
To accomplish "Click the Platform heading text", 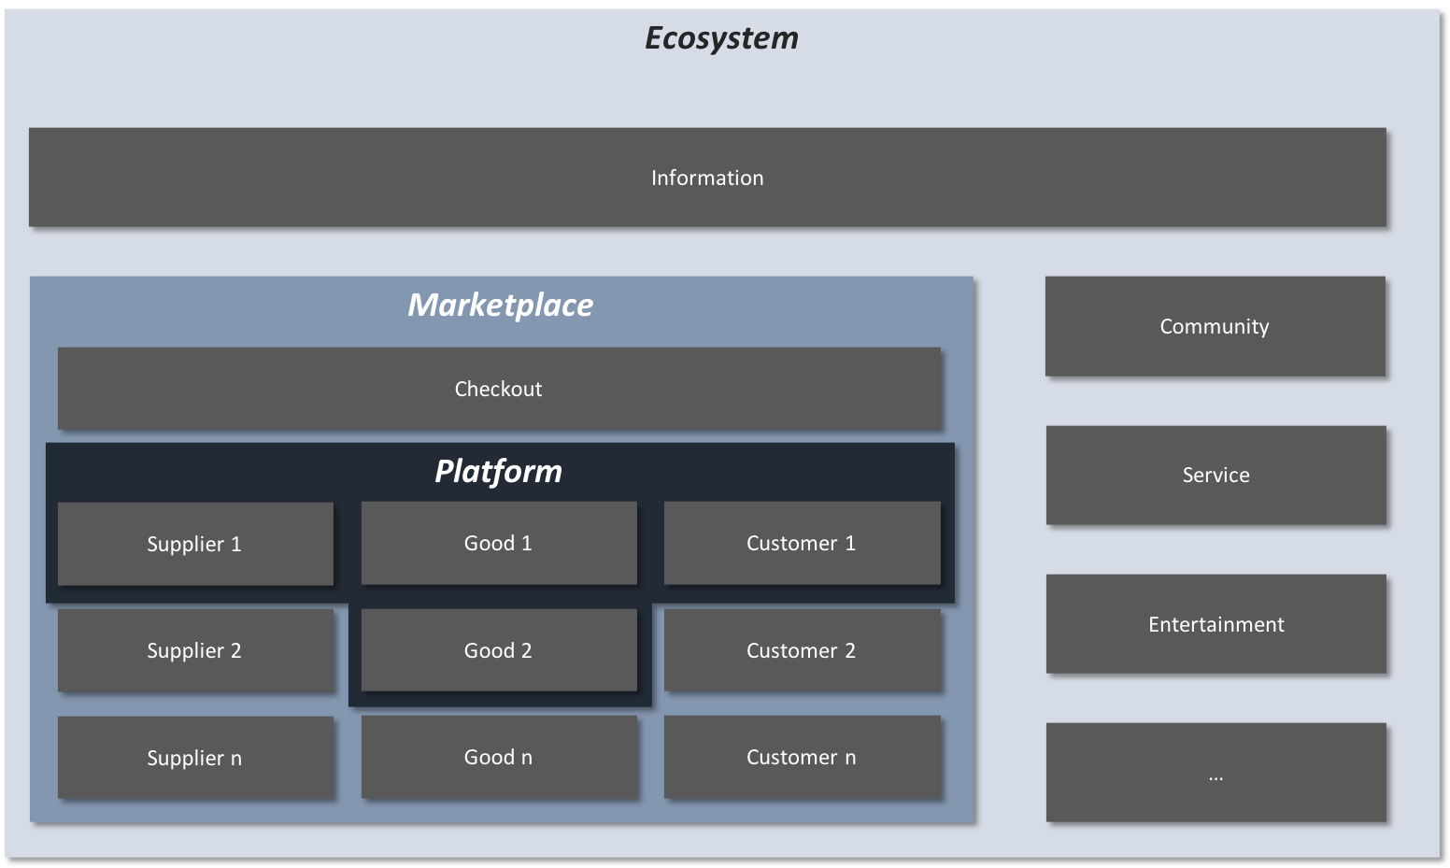I will coord(499,472).
